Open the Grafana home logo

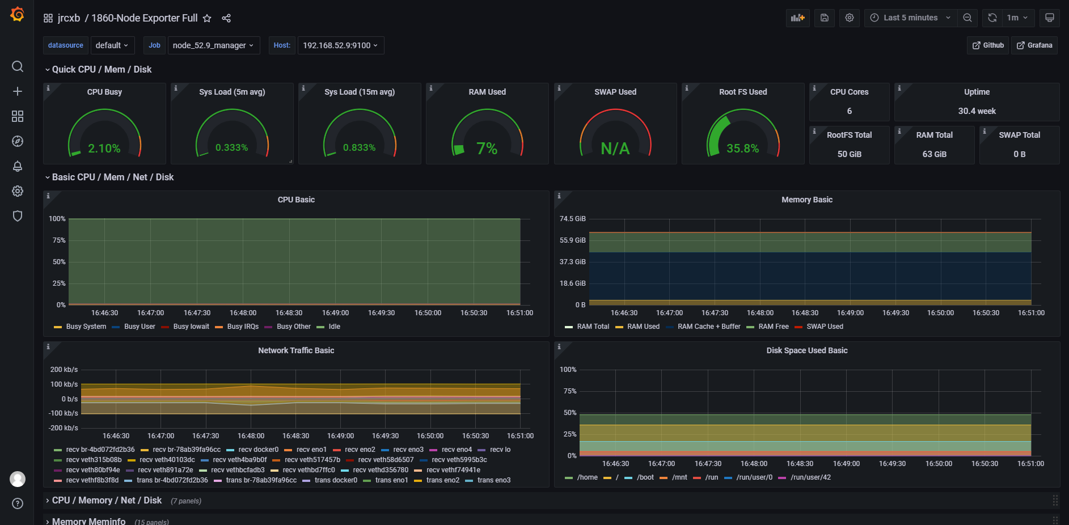click(18, 14)
